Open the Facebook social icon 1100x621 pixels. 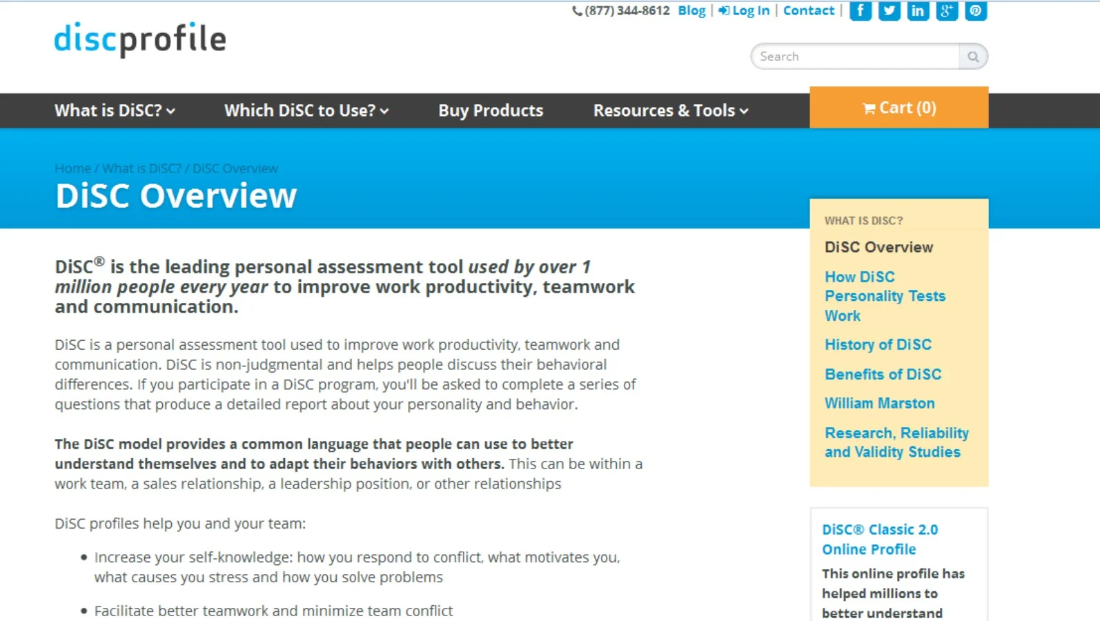(861, 10)
